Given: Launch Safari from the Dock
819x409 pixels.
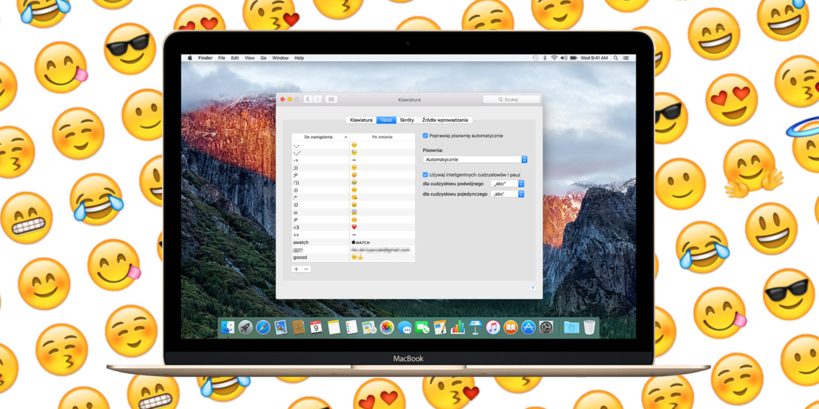Looking at the screenshot, I should tap(263, 328).
